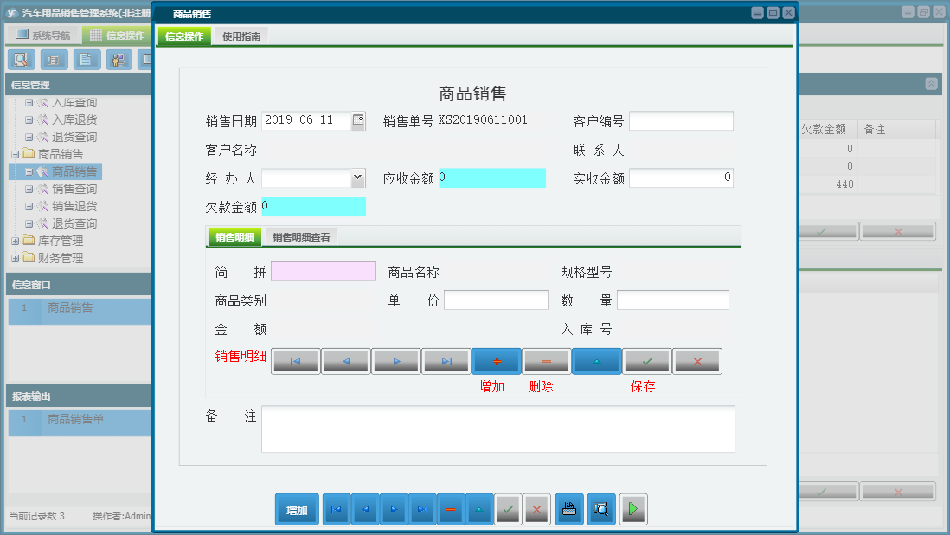Click the second main toolbar icon
This screenshot has height=535, width=950.
click(54, 60)
